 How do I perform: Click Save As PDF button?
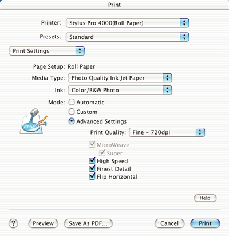click(88, 223)
